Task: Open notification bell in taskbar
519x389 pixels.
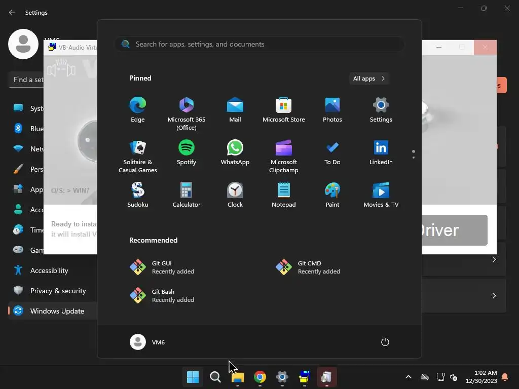Action: [x=505, y=377]
